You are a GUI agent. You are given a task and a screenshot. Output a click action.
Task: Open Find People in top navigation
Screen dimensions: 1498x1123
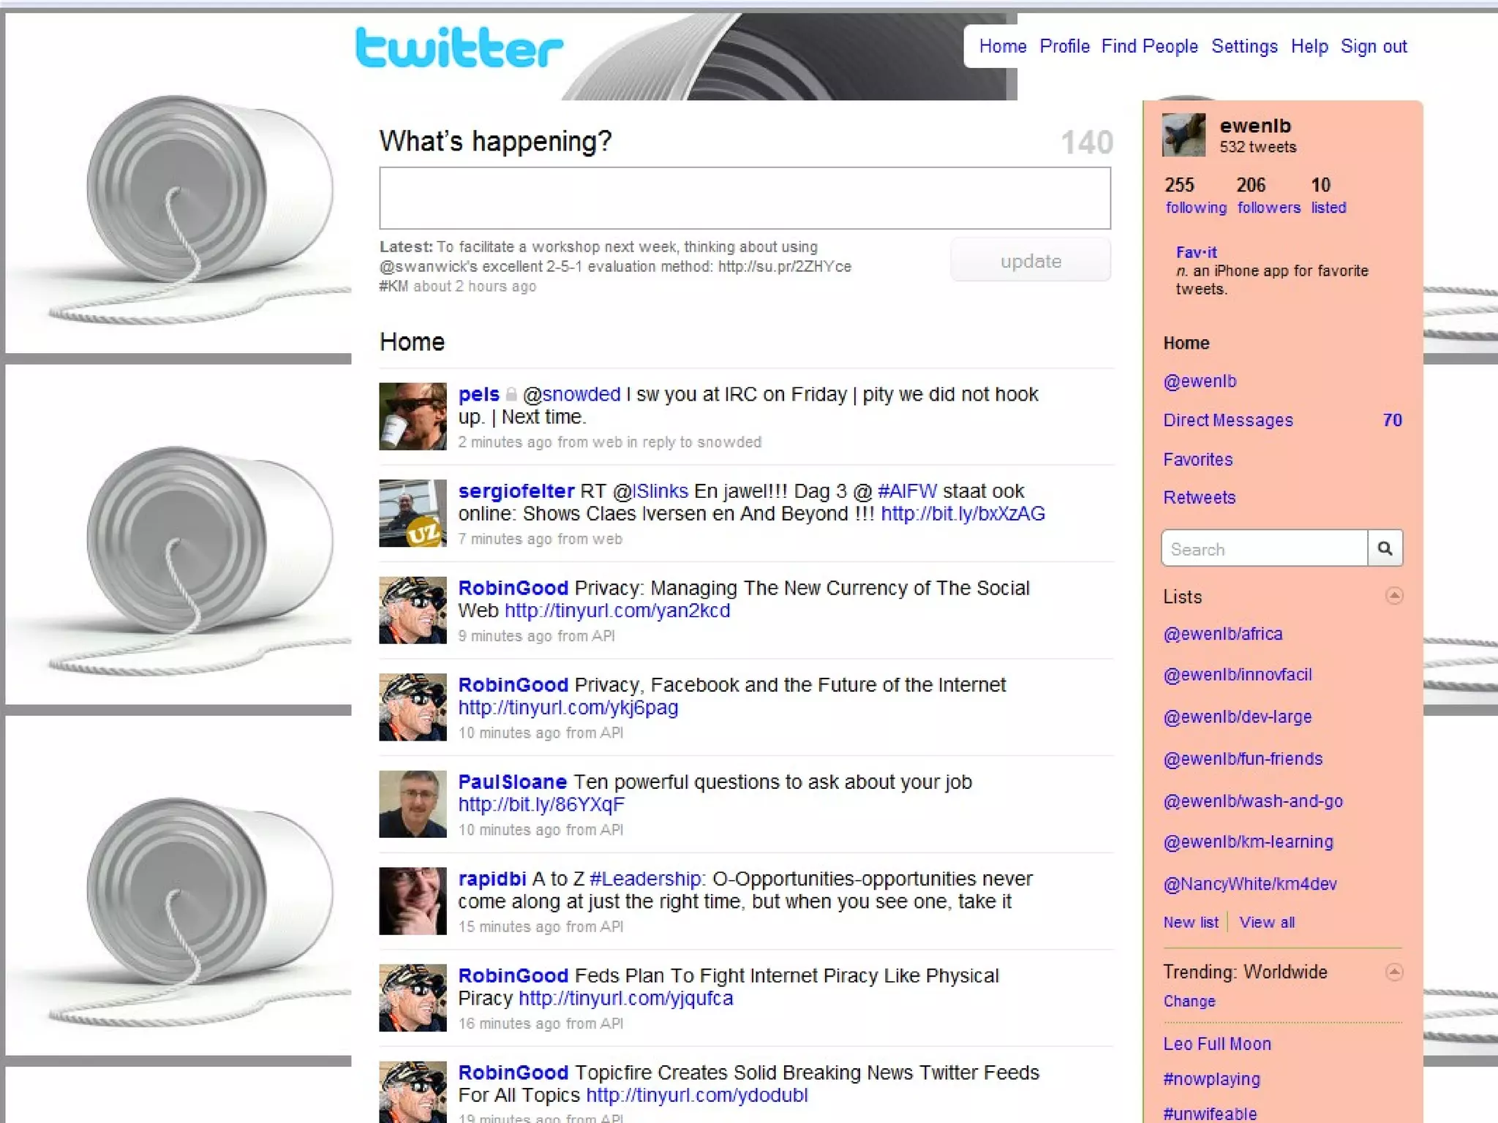coord(1149,47)
